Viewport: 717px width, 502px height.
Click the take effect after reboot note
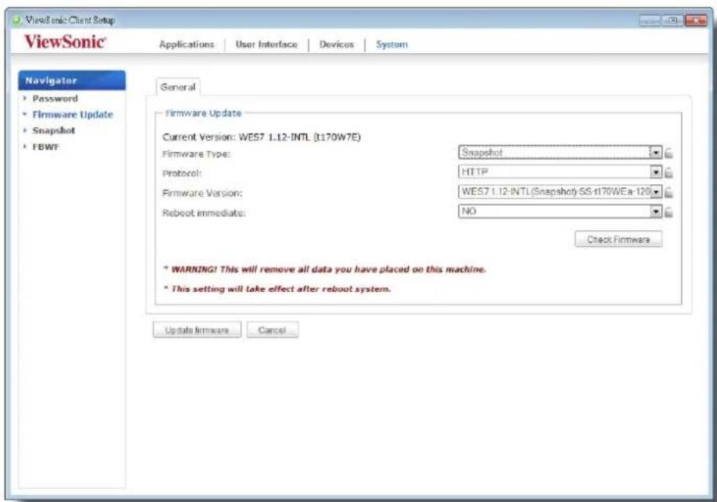(x=277, y=289)
